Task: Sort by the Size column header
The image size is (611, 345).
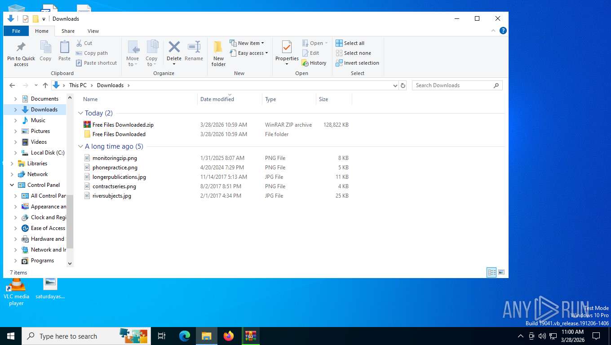Action: (334, 99)
